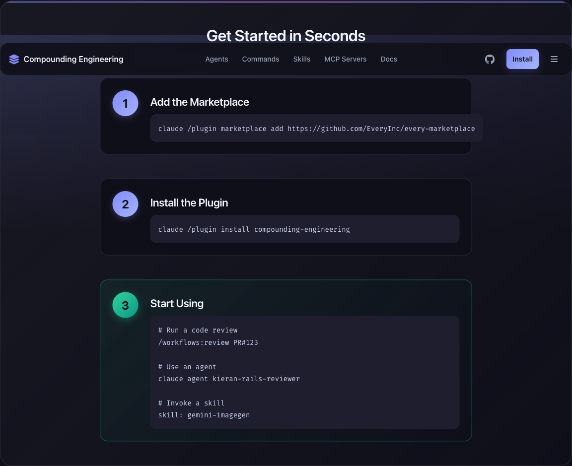Click the gemini-imagegen skill code line

point(204,415)
